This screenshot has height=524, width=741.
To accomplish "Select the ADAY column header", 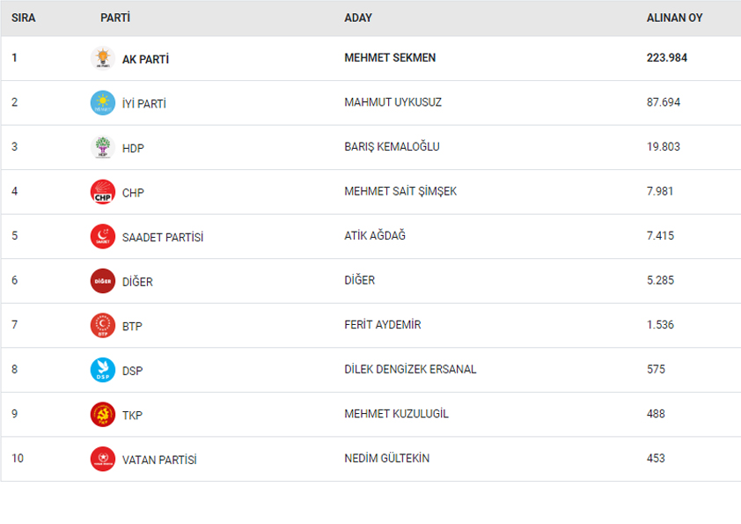I will 358,18.
